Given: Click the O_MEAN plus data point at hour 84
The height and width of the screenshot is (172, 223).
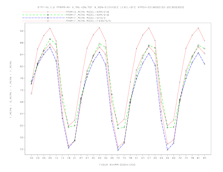Looking at the screenshot, I should point(204,41).
